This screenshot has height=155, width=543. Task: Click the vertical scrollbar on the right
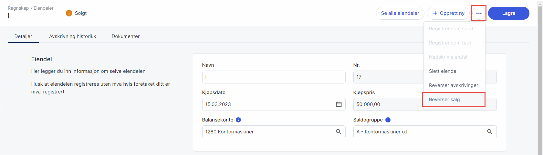point(540,77)
